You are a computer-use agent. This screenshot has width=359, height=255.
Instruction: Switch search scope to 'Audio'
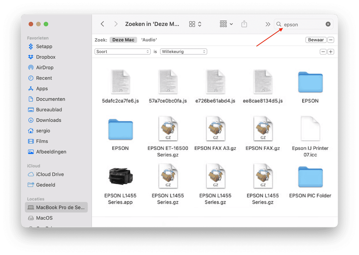(x=149, y=40)
